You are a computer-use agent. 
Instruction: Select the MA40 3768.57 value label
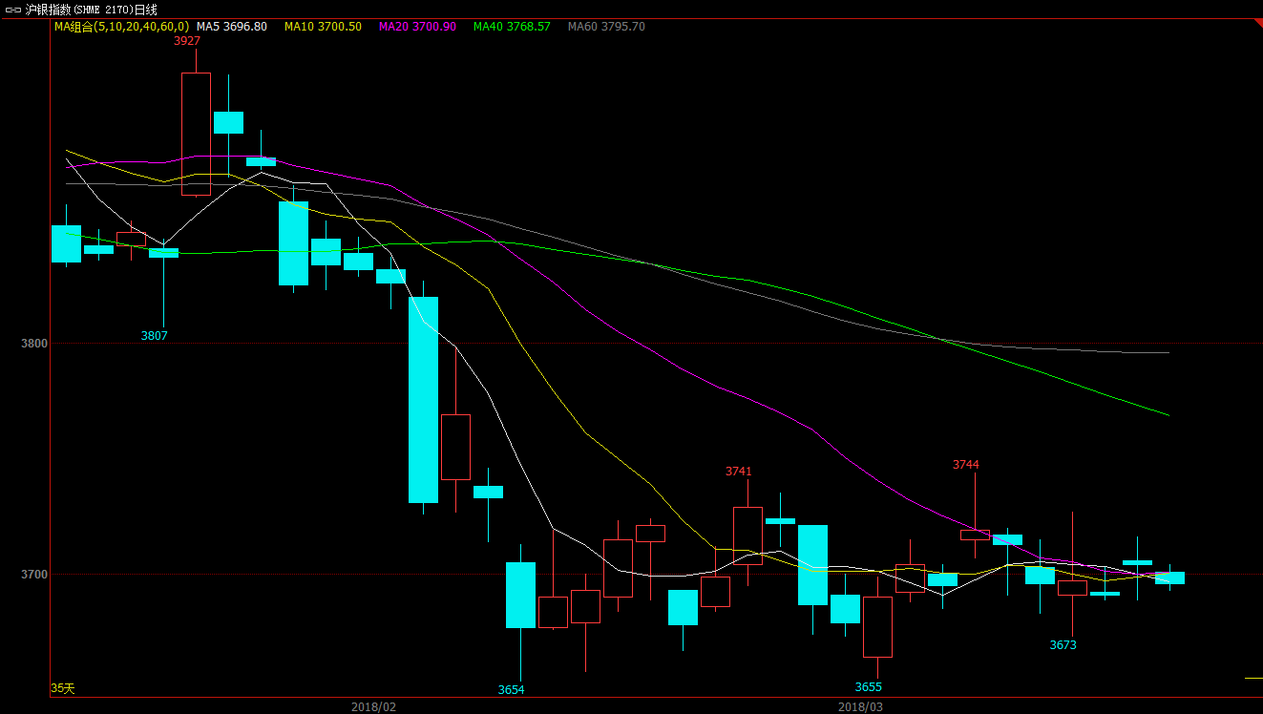[x=512, y=27]
